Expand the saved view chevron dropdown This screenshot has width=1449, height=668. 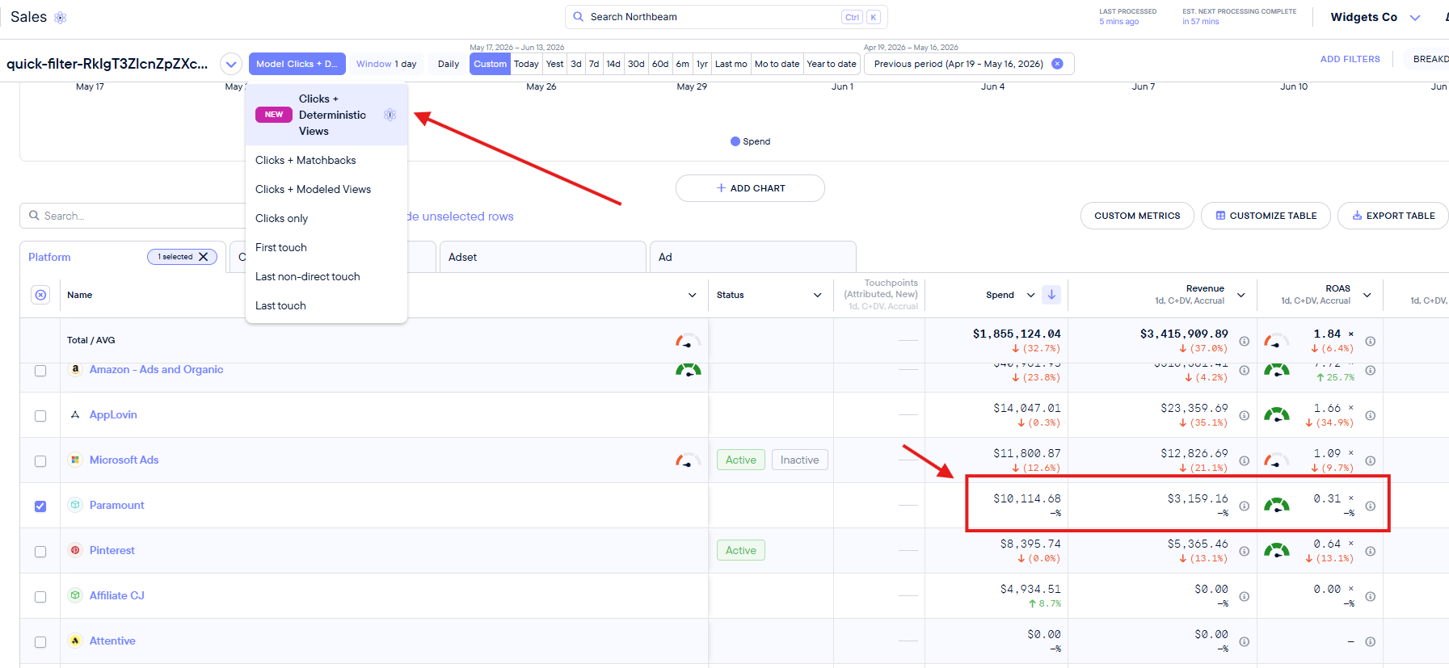[231, 64]
